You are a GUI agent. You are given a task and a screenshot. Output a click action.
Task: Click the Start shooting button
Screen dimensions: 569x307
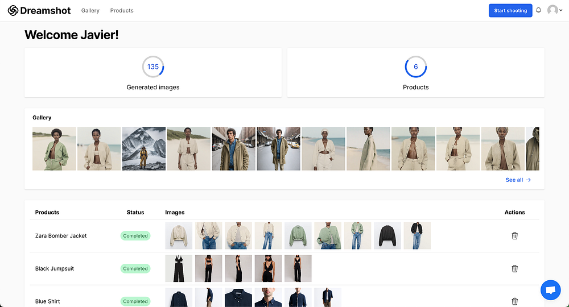pyautogui.click(x=510, y=10)
